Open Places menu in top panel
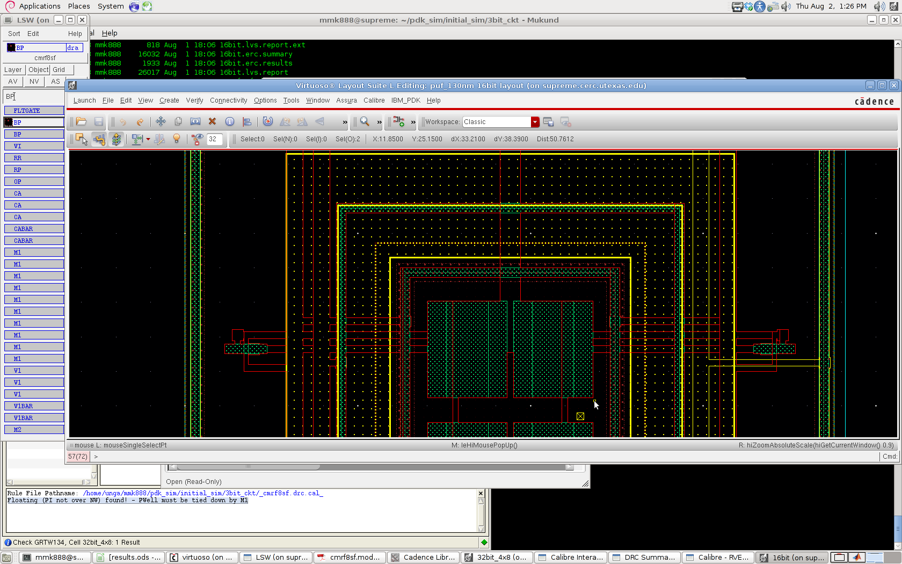The image size is (902, 564). [79, 6]
